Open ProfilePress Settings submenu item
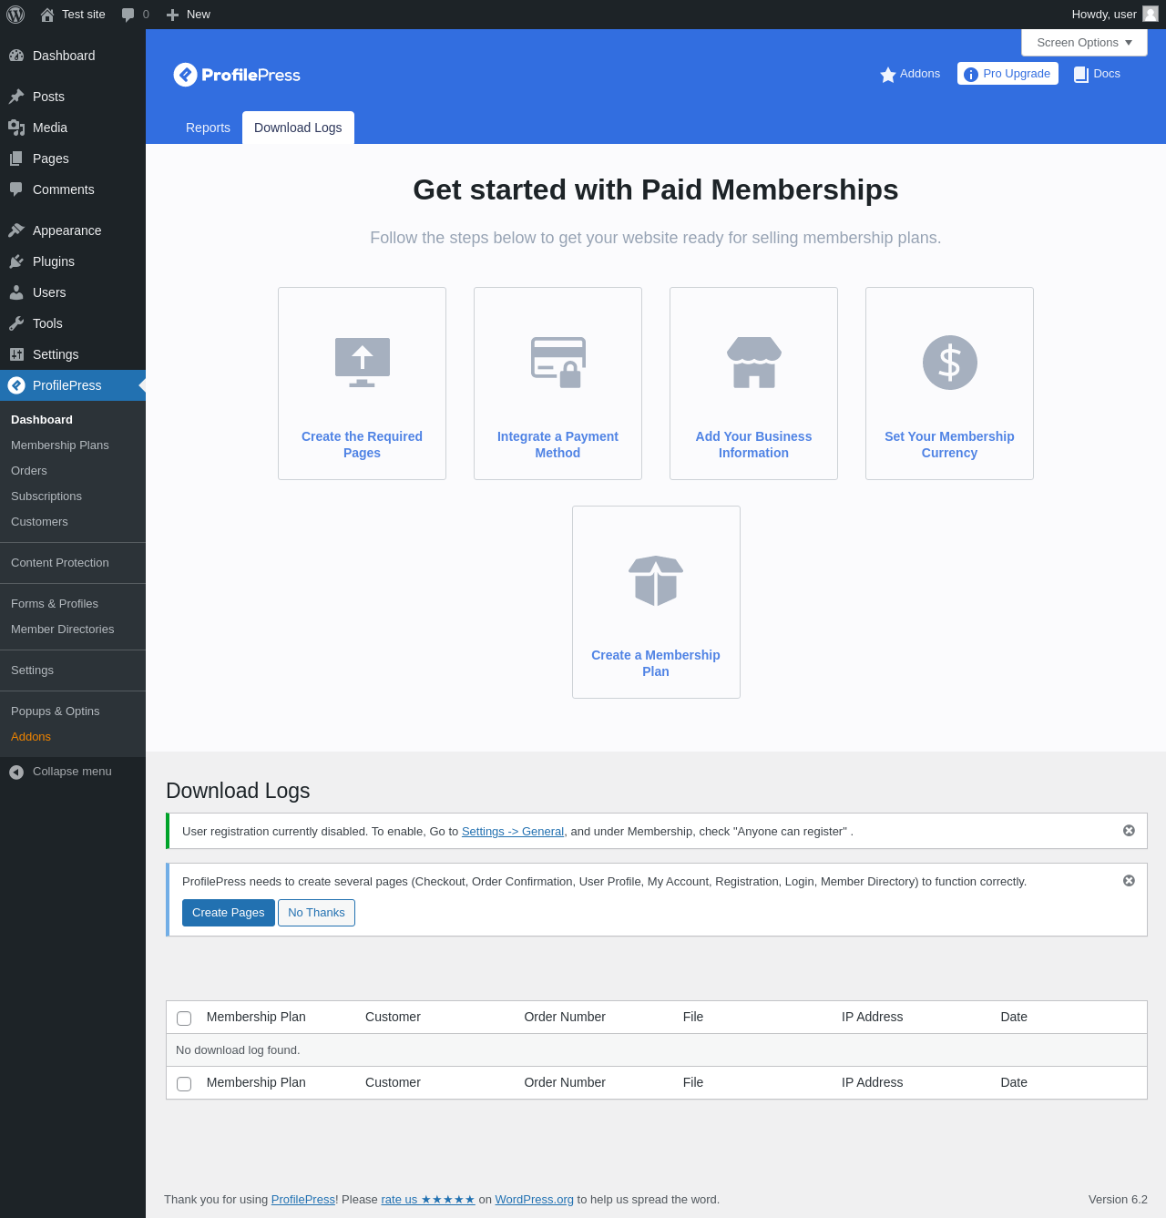 coord(33,670)
